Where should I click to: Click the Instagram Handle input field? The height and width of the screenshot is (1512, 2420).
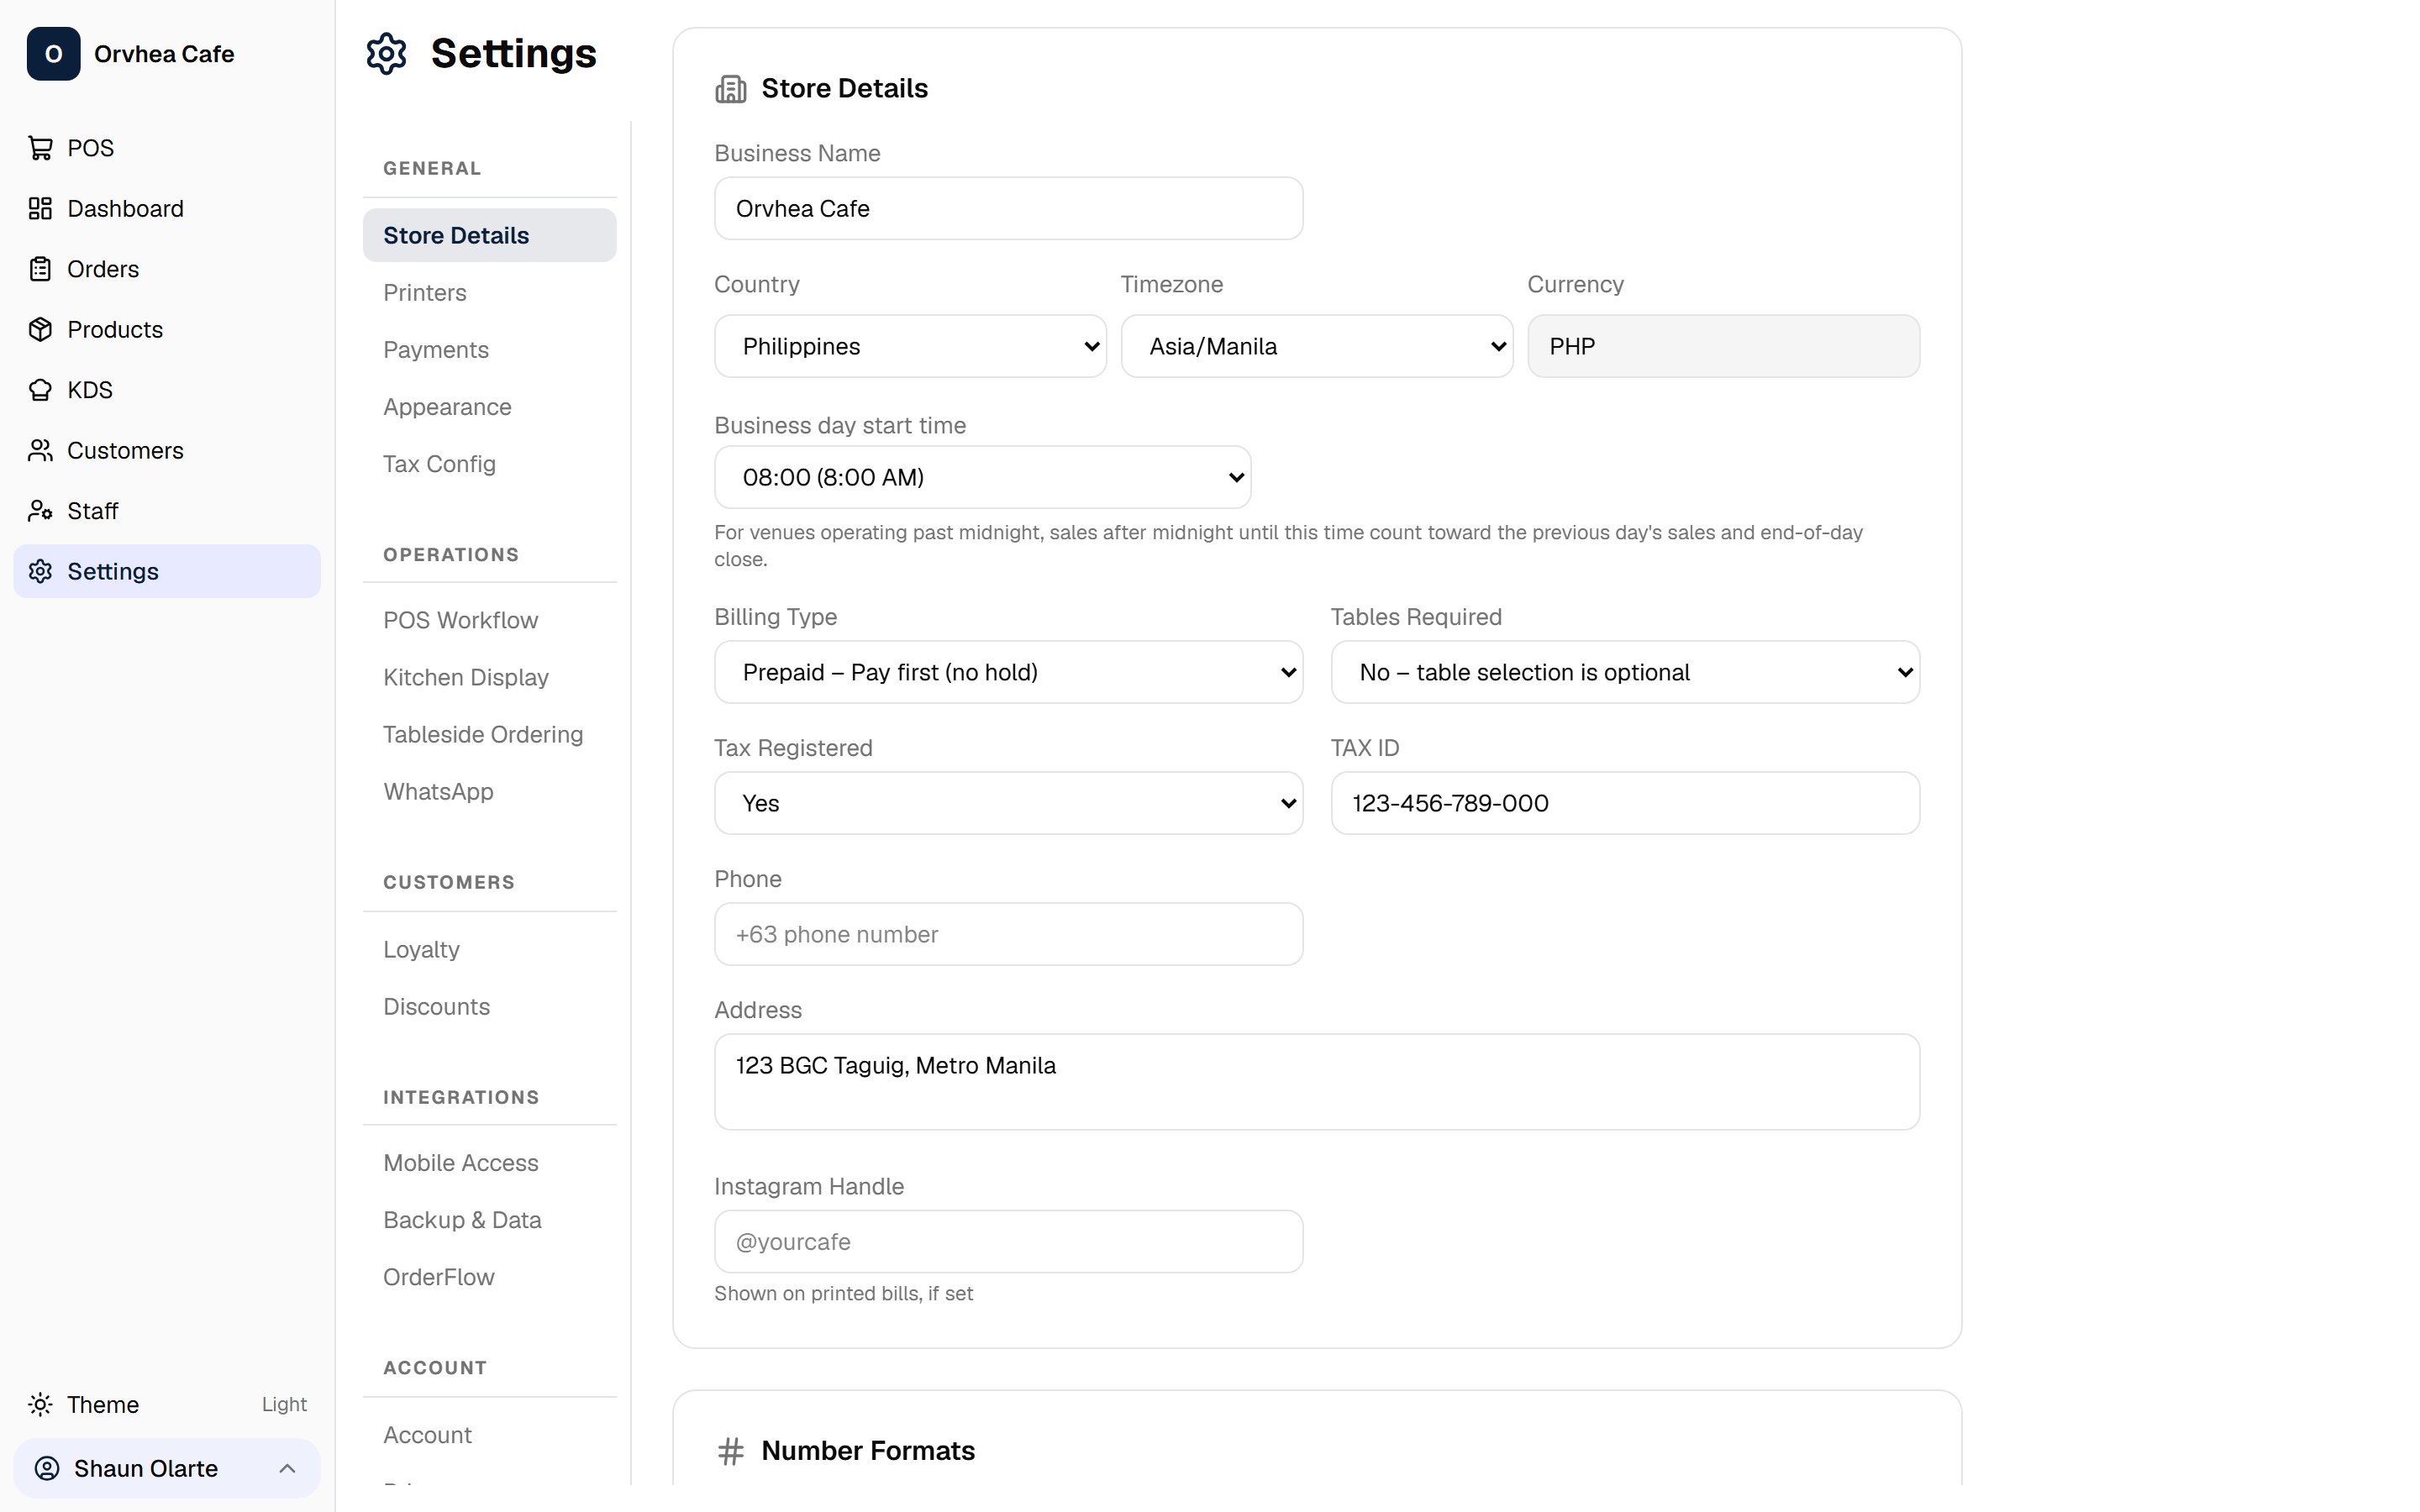tap(1008, 1241)
